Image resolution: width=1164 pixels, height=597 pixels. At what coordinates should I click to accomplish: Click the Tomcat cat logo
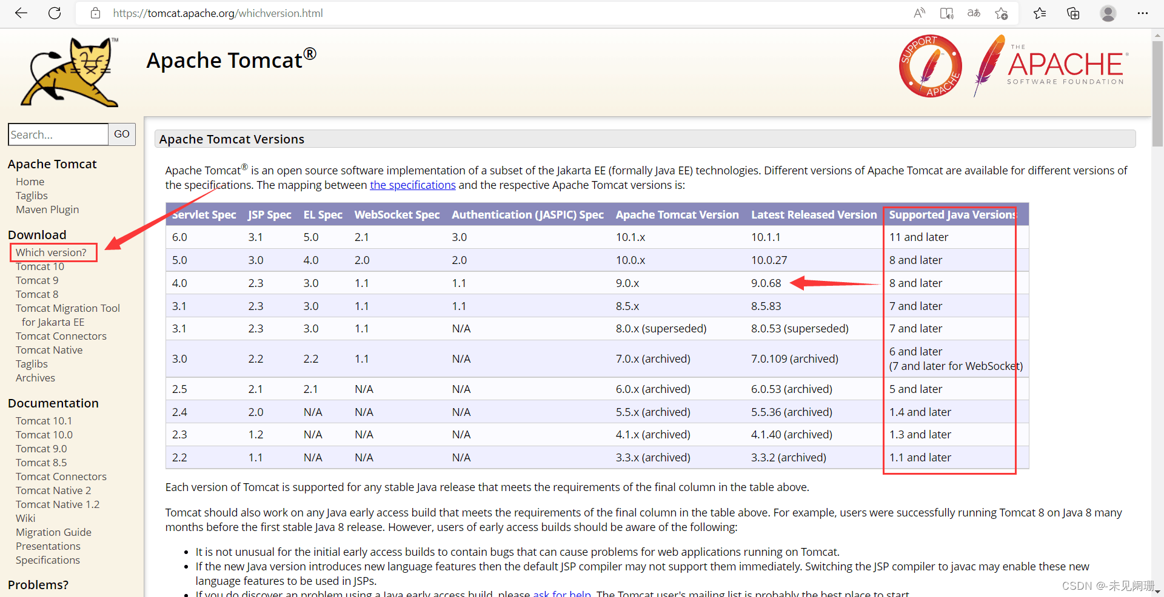[70, 72]
